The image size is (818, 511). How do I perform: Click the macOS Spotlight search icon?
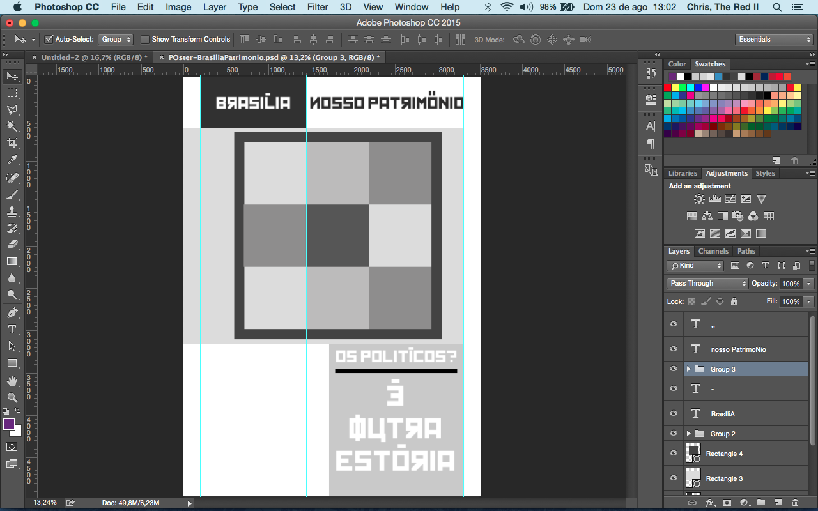[777, 7]
